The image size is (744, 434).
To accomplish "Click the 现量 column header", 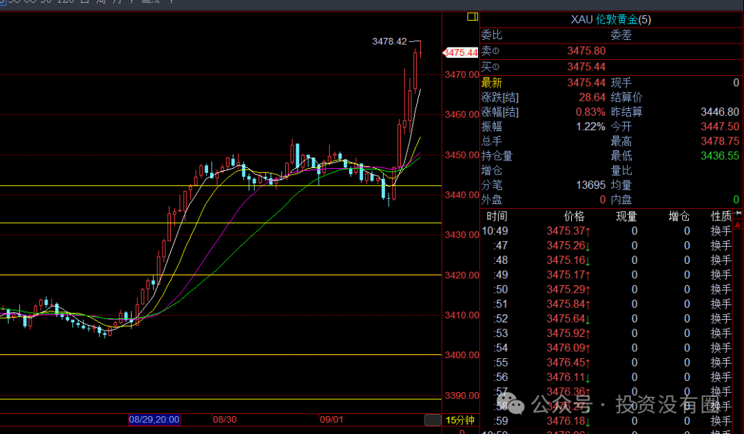I will 626,217.
